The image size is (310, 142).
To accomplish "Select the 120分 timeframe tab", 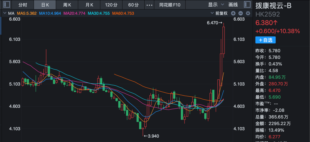I will pos(111,5).
